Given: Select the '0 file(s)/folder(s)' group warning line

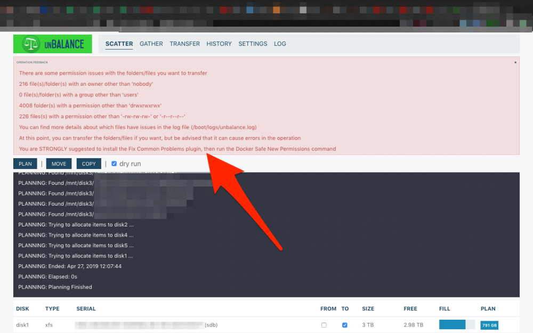Looking at the screenshot, I should [x=78, y=95].
